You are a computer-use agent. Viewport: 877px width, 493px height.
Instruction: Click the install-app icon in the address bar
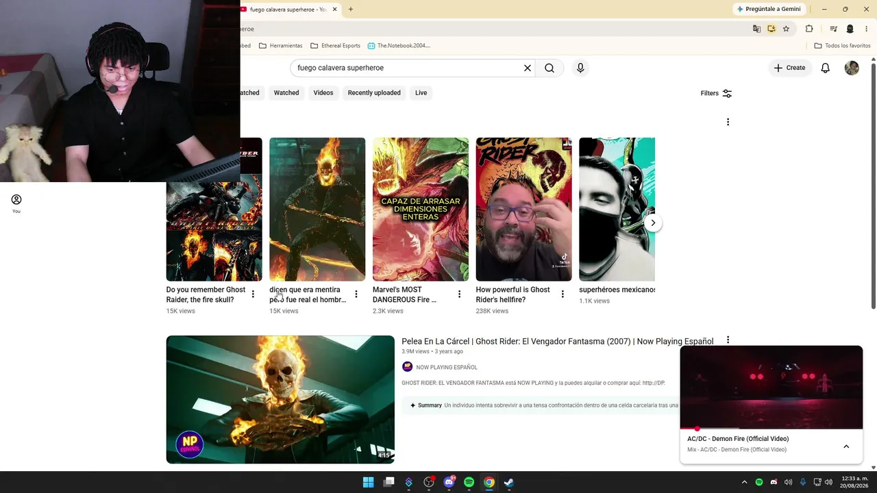click(771, 29)
